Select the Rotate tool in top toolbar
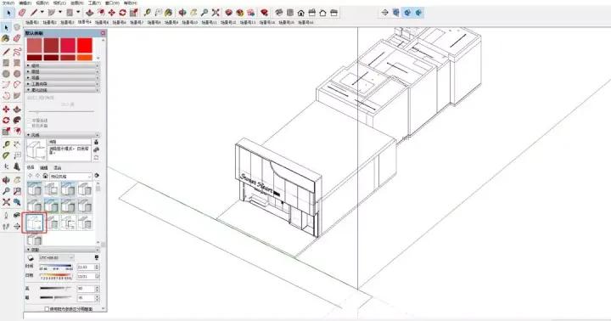 coord(122,13)
